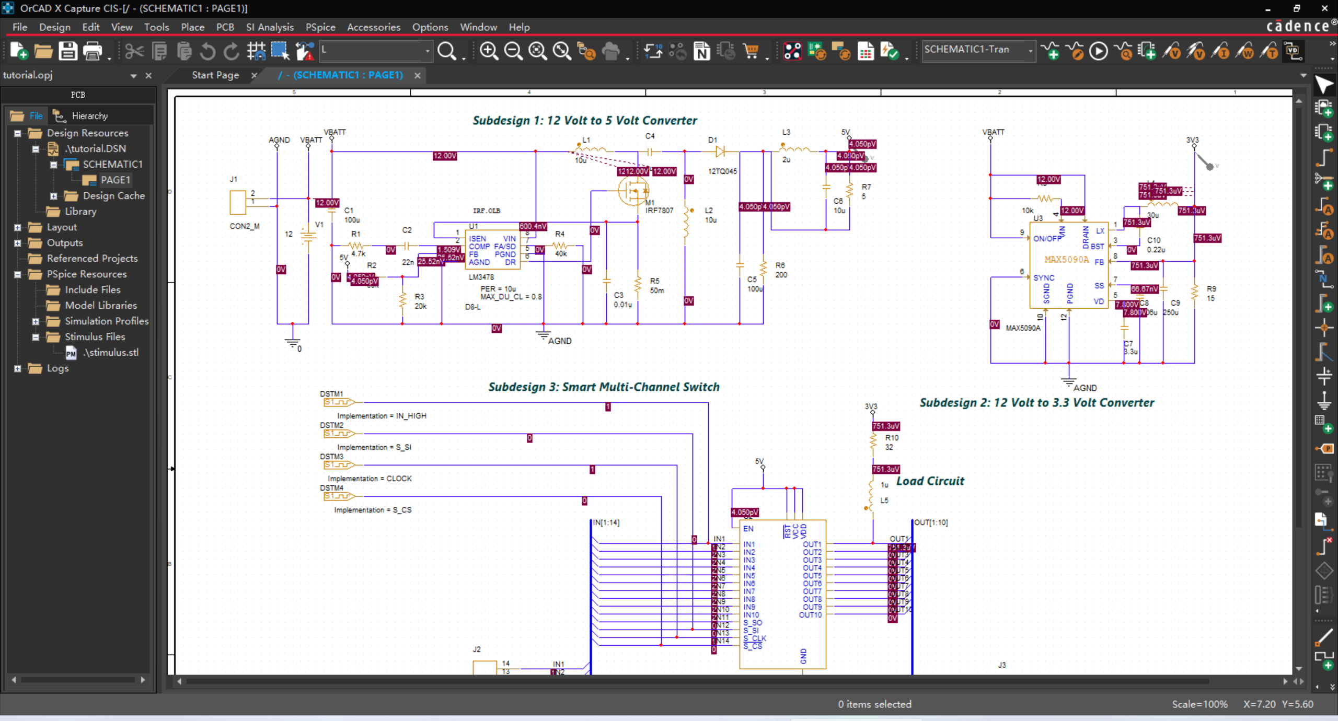
Task: Toggle the voltage probe marker
Action: pyautogui.click(x=1172, y=51)
